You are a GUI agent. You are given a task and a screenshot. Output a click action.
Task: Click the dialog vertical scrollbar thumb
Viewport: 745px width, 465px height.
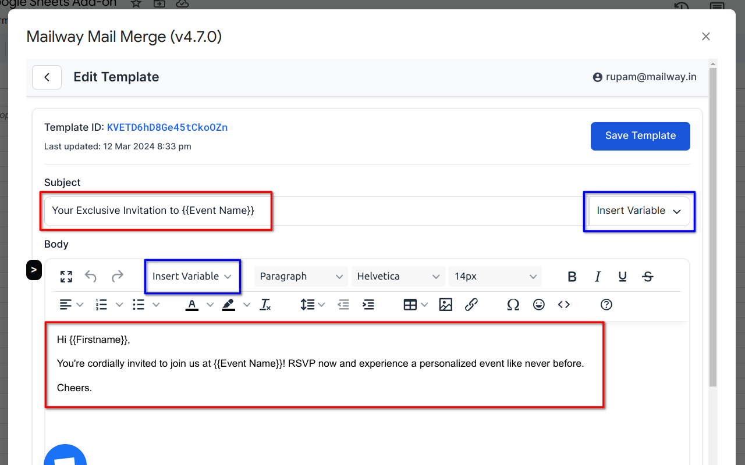tap(713, 227)
